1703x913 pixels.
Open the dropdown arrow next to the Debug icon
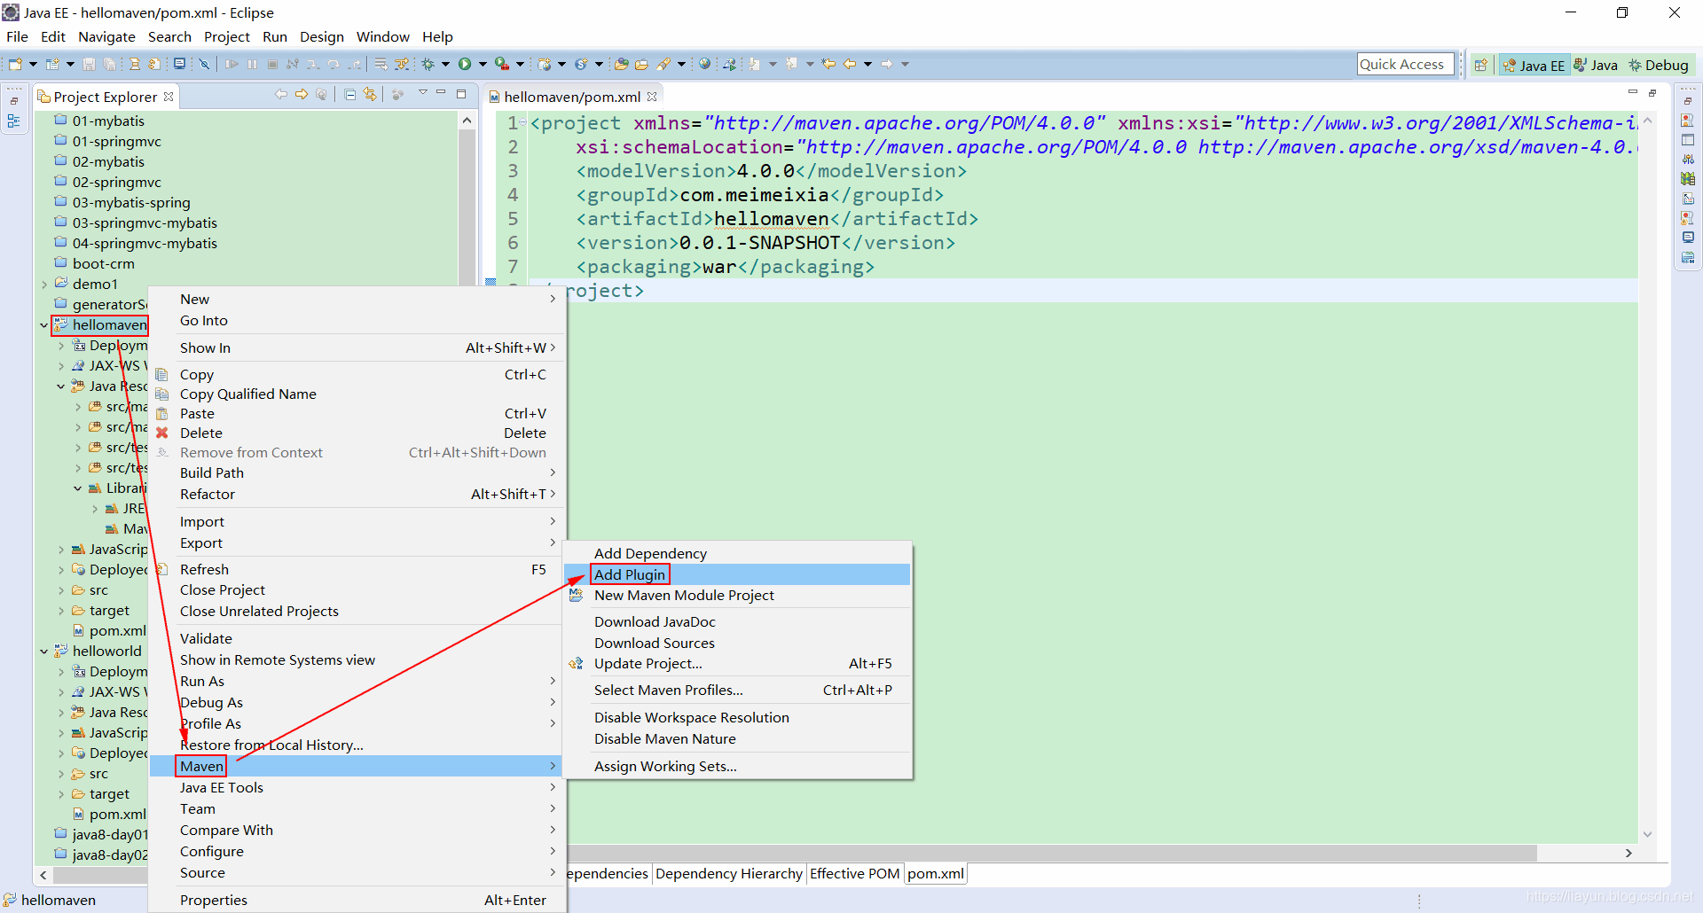pos(445,64)
